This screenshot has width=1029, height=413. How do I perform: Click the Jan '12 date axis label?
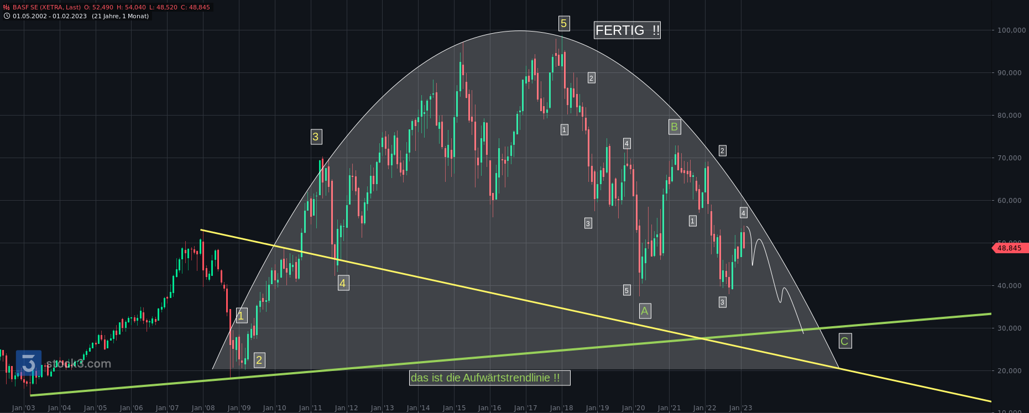pyautogui.click(x=347, y=408)
